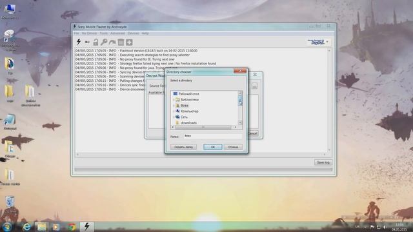Select Сеть in the directory tree

[x=184, y=117]
